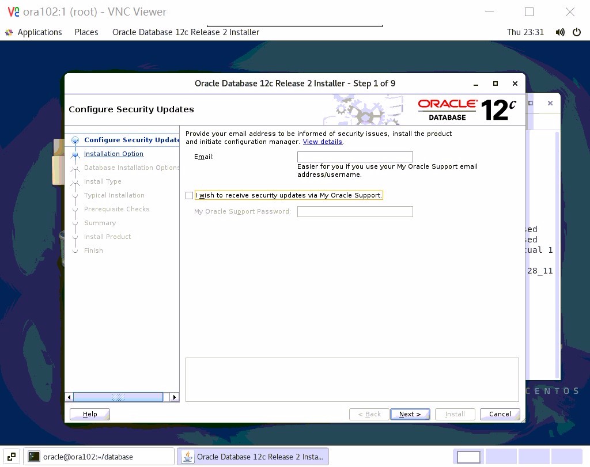Open the Help button
The width and height of the screenshot is (590, 467).
(89, 414)
